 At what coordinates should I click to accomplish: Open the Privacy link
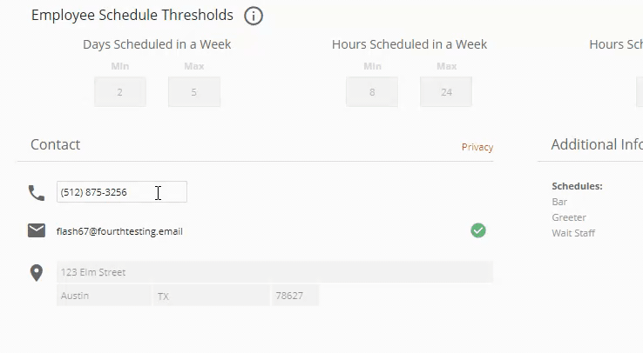477,147
